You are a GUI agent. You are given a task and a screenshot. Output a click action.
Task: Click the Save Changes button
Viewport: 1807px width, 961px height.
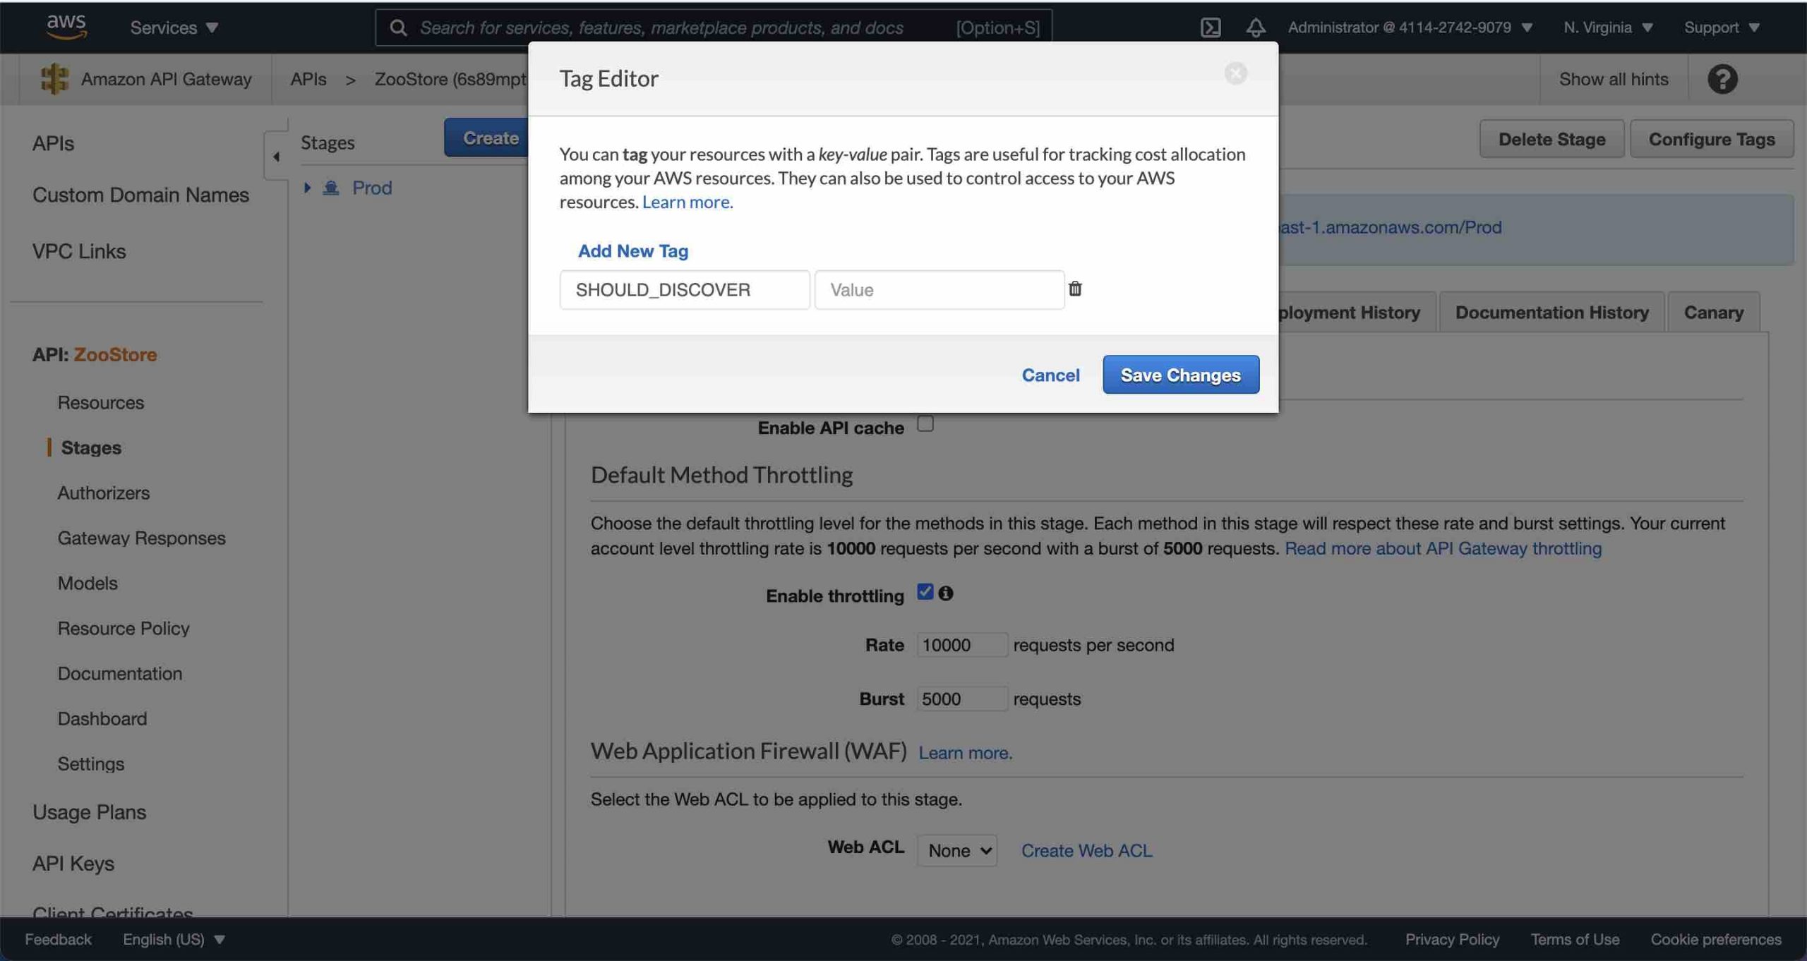click(1181, 375)
